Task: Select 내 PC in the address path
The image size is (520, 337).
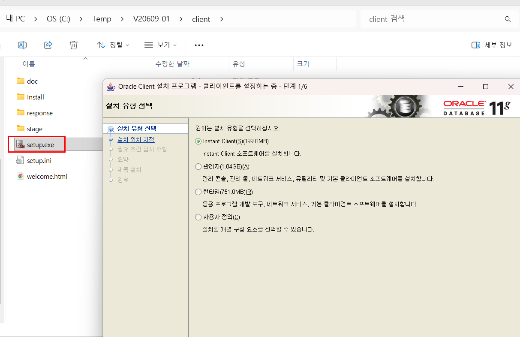Action: 15,19
